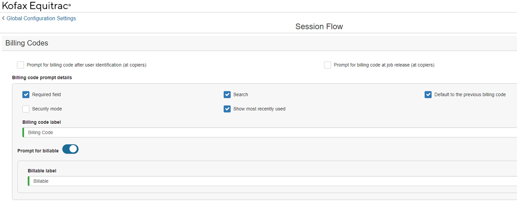Click the back chevron arrow icon

pos(4,18)
